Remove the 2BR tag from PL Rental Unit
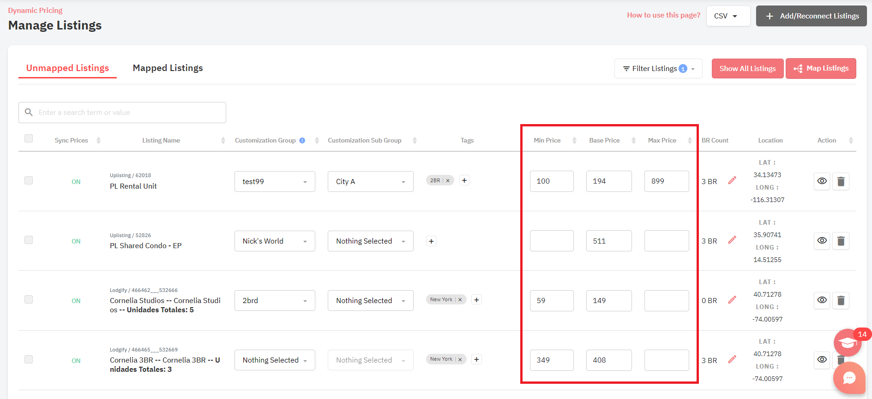This screenshot has width=872, height=399. point(448,180)
